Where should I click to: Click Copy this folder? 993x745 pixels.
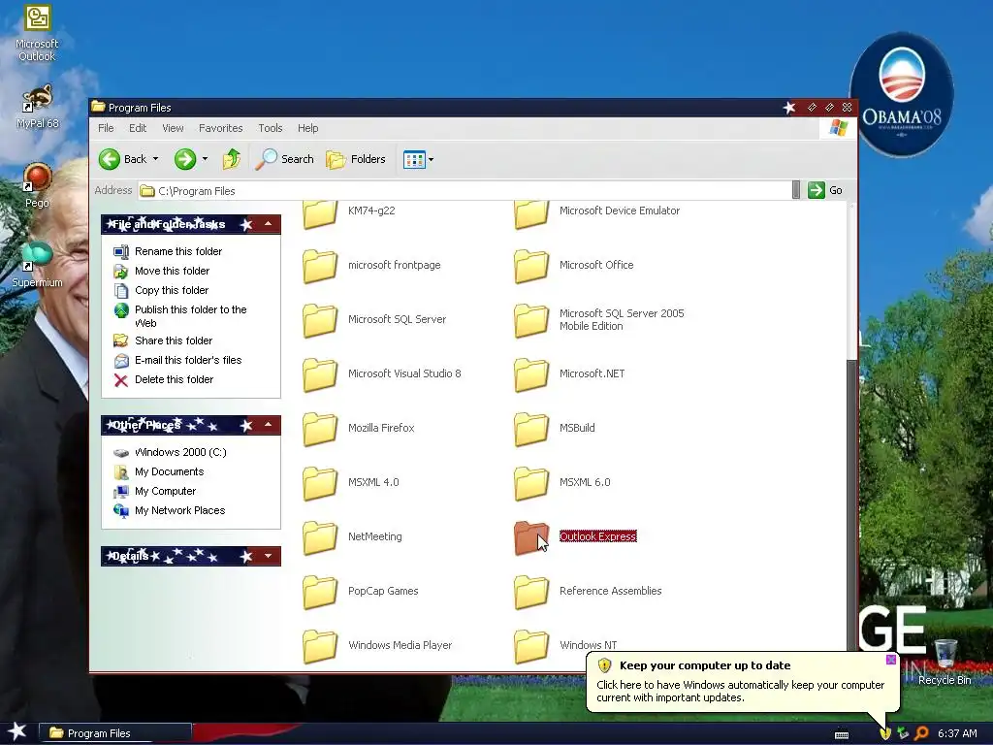[162, 290]
